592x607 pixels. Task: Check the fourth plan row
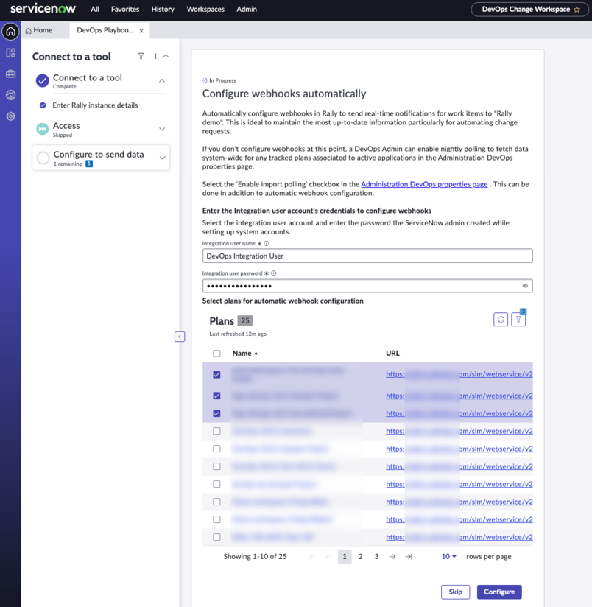(x=216, y=431)
